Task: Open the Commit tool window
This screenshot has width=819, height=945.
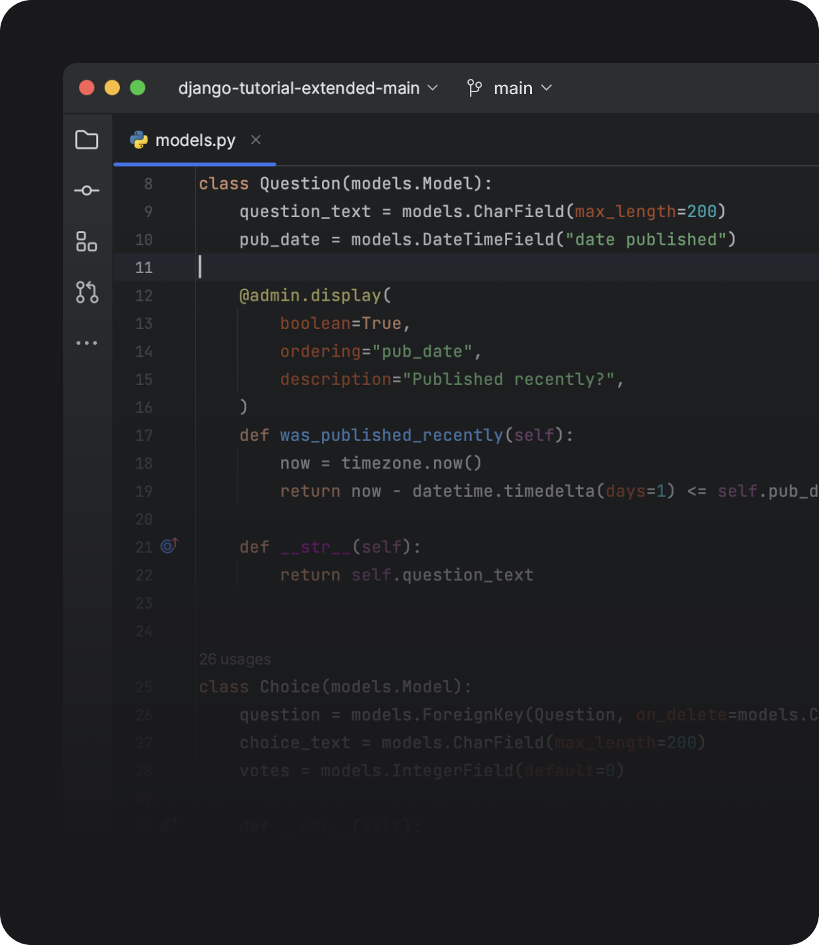Action: pos(87,191)
